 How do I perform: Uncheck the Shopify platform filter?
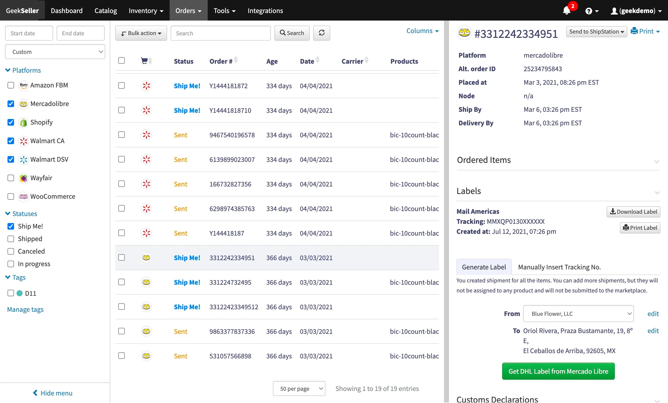[x=11, y=122]
